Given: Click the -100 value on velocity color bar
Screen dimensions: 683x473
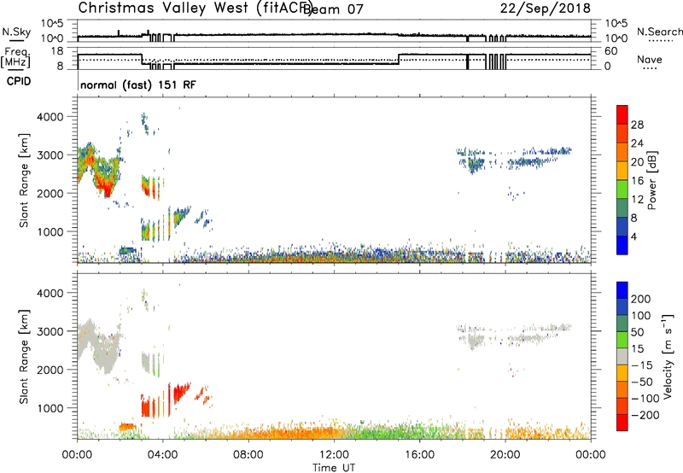Looking at the screenshot, I should 645,399.
